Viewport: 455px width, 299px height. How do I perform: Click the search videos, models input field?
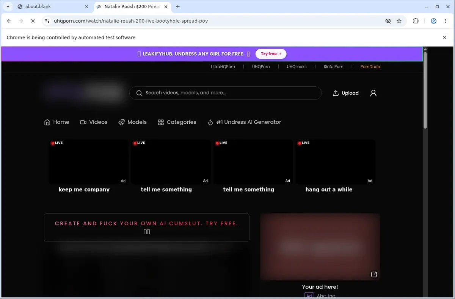tap(225, 93)
